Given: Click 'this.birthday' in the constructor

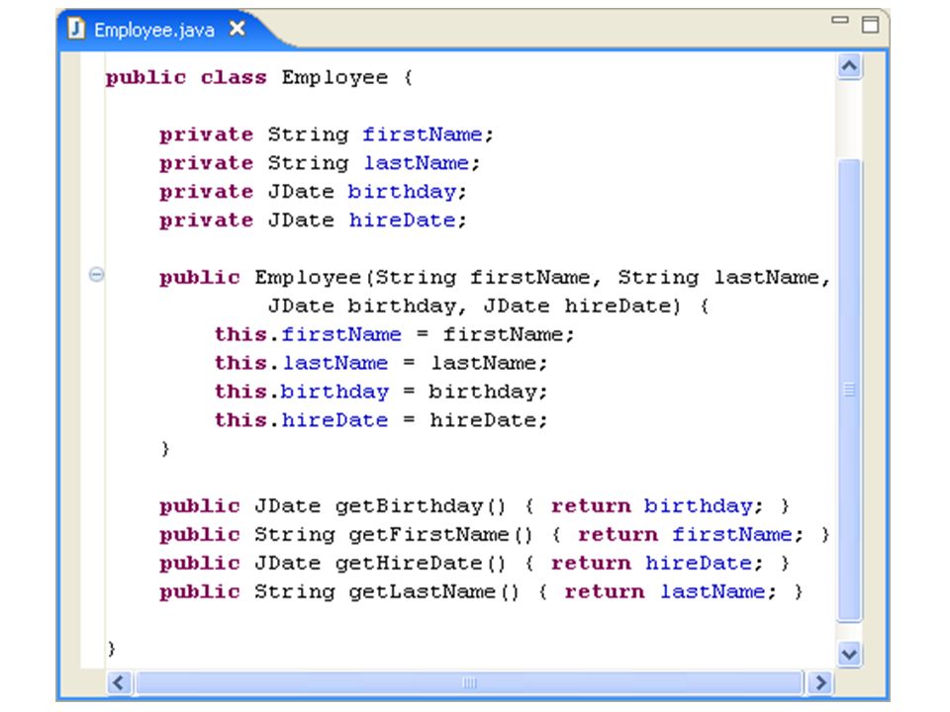Looking at the screenshot, I should pos(301,392).
